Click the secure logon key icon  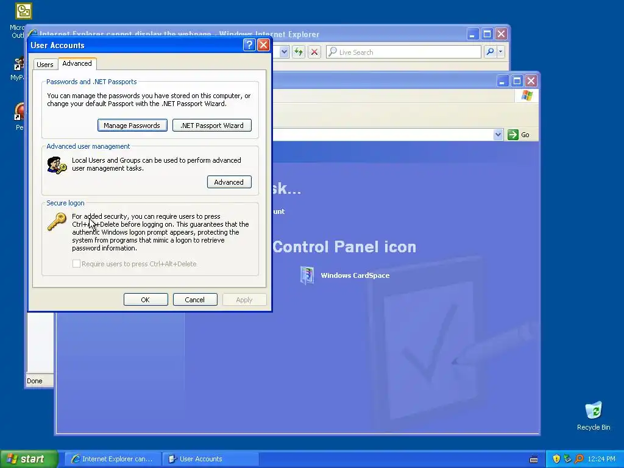click(57, 222)
